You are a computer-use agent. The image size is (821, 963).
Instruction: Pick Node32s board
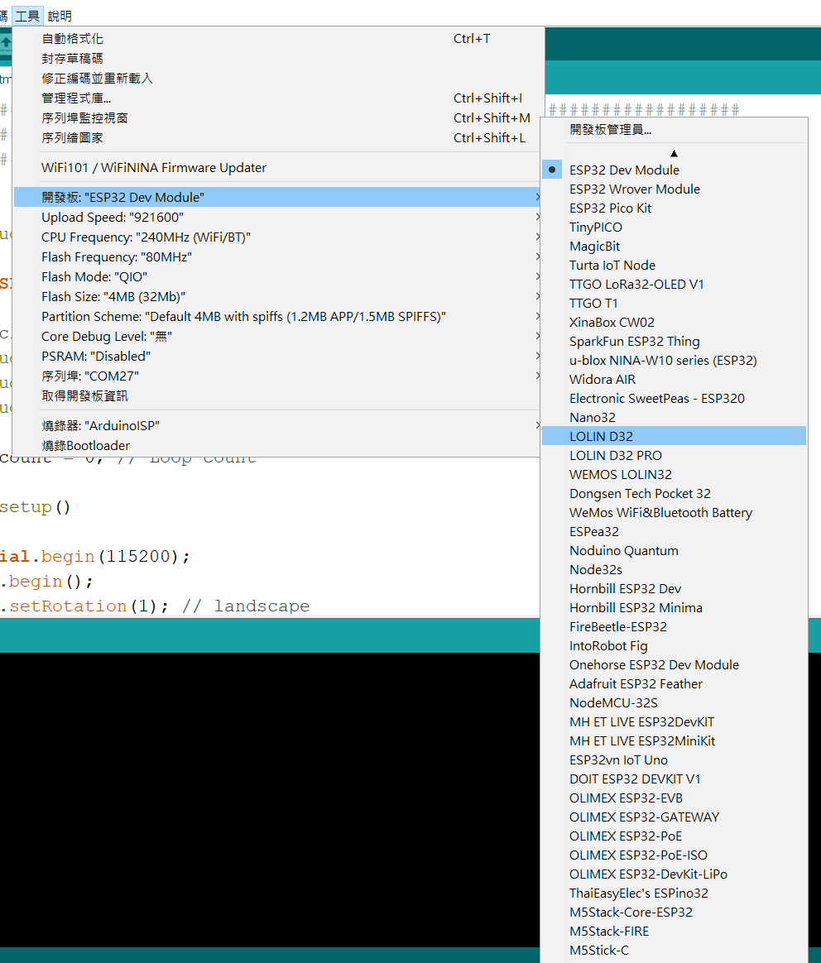(x=675, y=570)
